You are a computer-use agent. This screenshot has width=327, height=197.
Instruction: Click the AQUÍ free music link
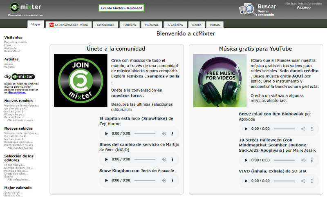(298, 76)
